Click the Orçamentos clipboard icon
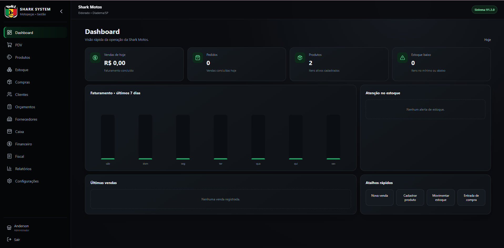The width and height of the screenshot is (504, 248). pos(9,107)
